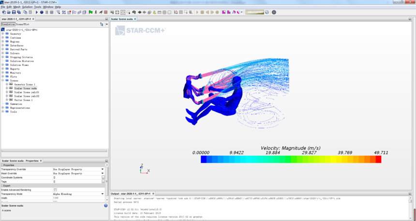
Task: Open the Coordinate Systems editor button
Action: 103,177
